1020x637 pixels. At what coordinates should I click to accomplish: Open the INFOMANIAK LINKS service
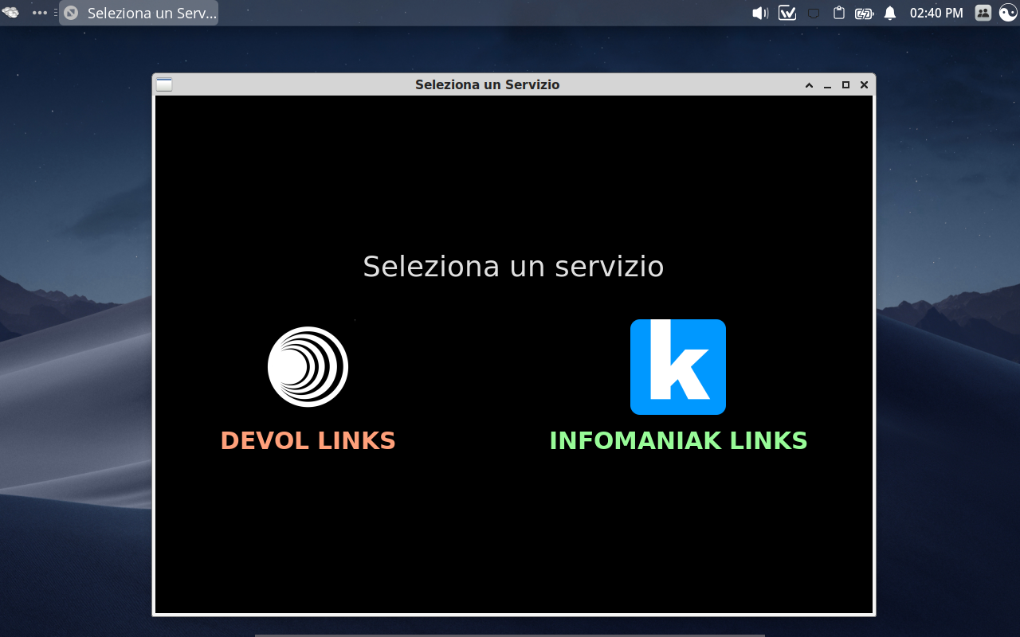pos(678,440)
